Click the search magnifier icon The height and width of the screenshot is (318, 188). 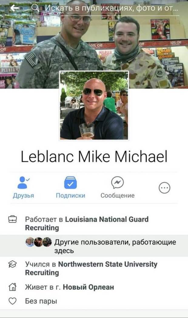pos(35,8)
